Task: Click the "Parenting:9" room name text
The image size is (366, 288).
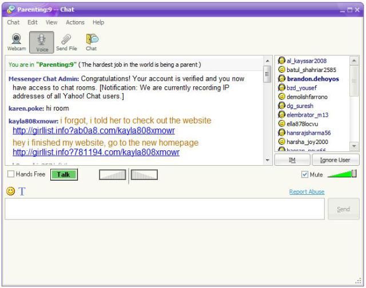Action: pos(56,65)
